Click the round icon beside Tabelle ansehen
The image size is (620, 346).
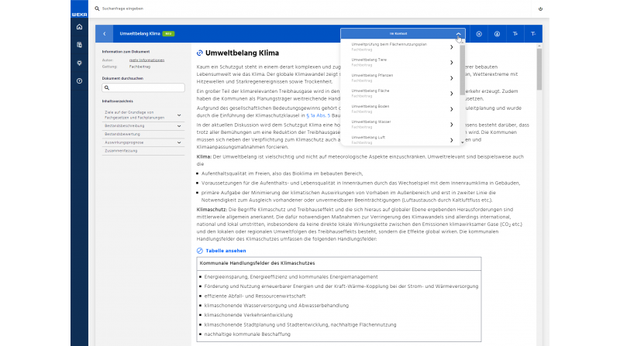coord(200,251)
